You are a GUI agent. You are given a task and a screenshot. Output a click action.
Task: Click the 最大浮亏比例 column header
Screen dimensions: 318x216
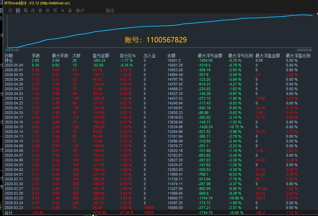240,56
